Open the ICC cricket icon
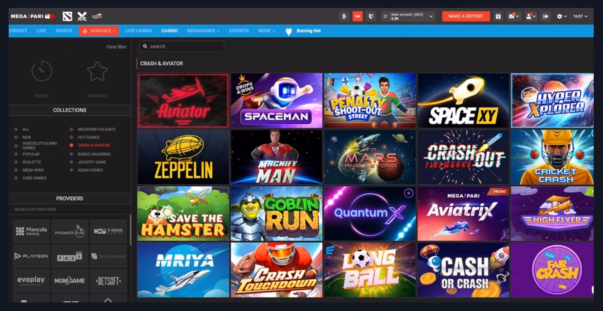The width and height of the screenshot is (603, 311). pos(82,16)
